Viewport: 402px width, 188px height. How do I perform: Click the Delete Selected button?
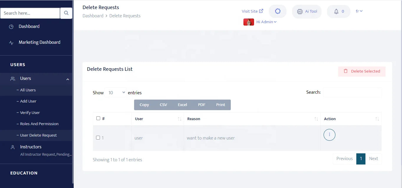(x=362, y=71)
